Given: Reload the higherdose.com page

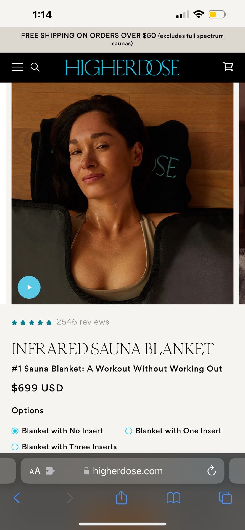Looking at the screenshot, I should 212,471.
